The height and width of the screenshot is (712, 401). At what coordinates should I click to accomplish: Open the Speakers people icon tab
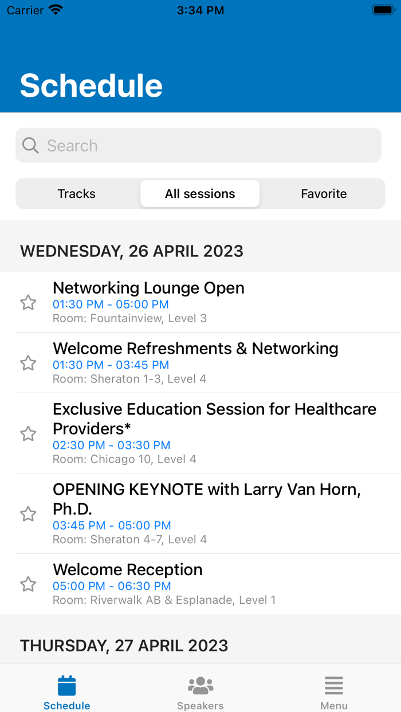[200, 686]
